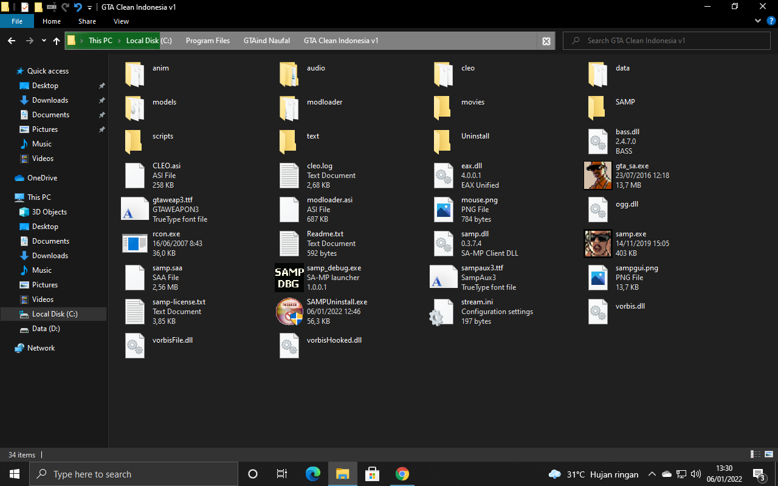The image size is (778, 486).
Task: Navigate to Program Files in address bar
Action: tap(208, 41)
